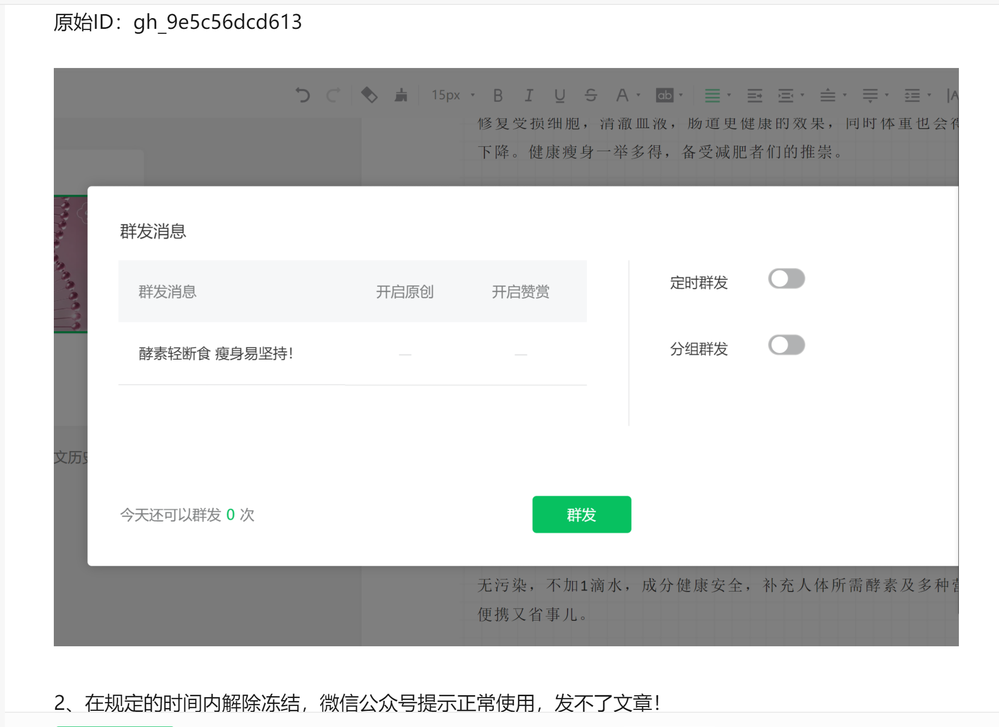The height and width of the screenshot is (727, 999).
Task: Click the green justify alignment icon
Action: click(712, 95)
